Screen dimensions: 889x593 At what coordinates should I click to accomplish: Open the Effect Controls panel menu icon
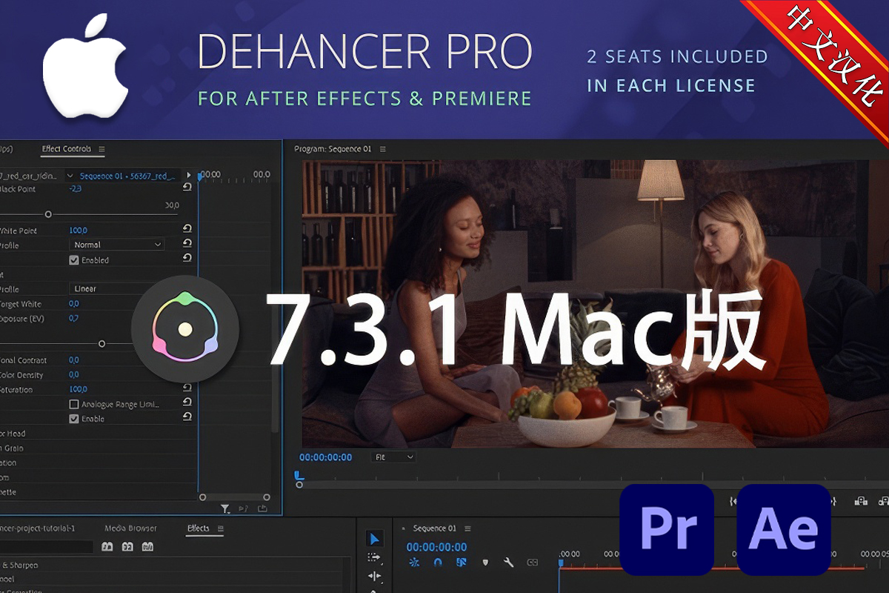click(101, 149)
